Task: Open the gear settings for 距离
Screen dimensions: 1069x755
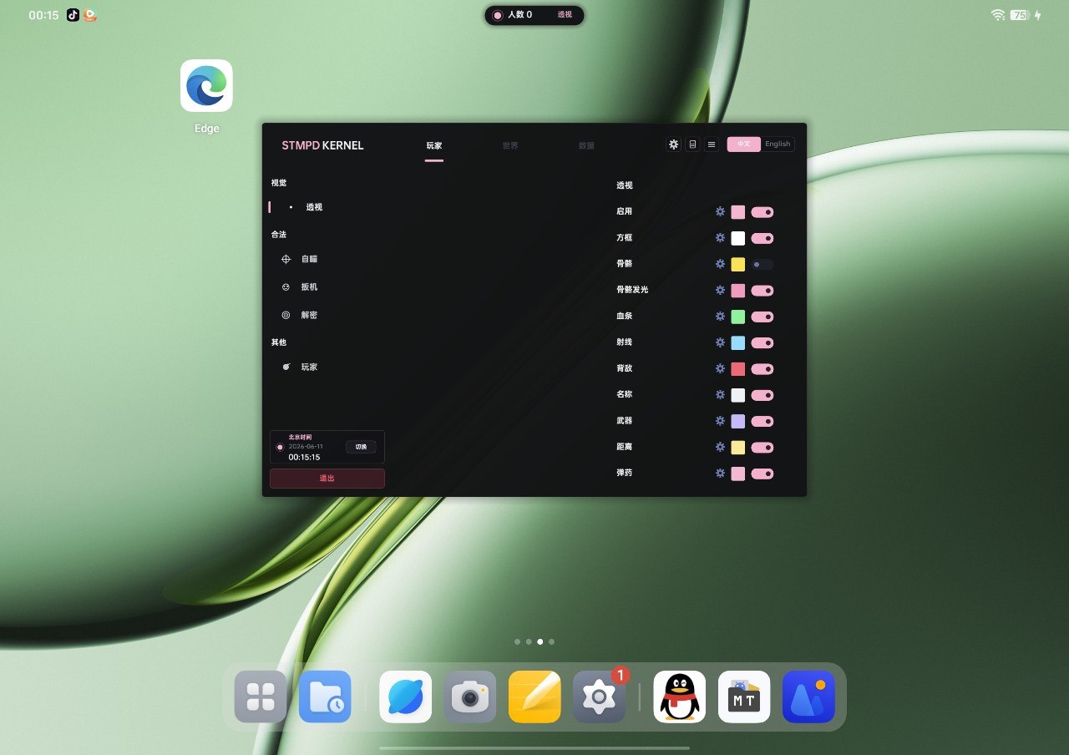Action: [x=720, y=448]
